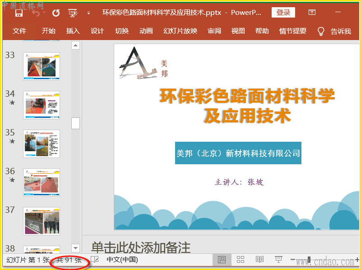Image resolution: width=361 pixels, height=270 pixels.
Task: Click the 美邦 logo image on slide
Action: click(x=143, y=63)
